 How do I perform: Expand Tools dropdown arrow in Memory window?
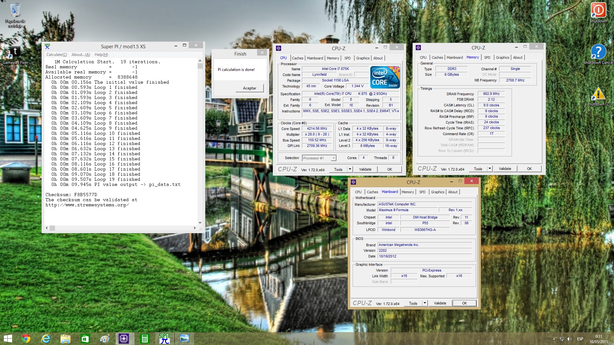point(490,169)
